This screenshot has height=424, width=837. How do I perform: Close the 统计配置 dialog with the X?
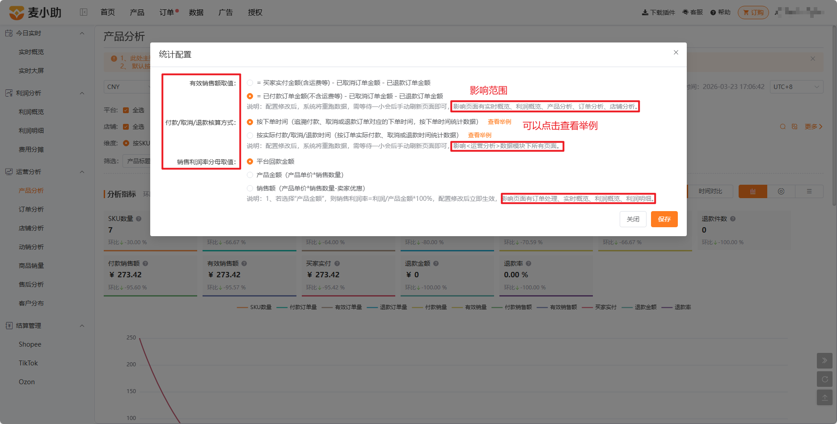[x=676, y=52]
